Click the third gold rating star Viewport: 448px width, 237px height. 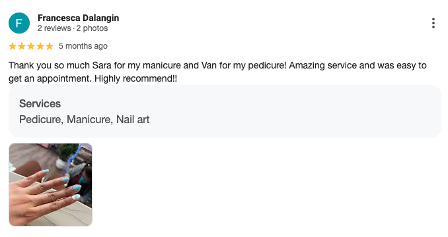pos(31,46)
